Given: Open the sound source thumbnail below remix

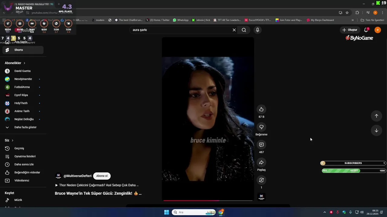Looking at the screenshot, I should [x=261, y=197].
